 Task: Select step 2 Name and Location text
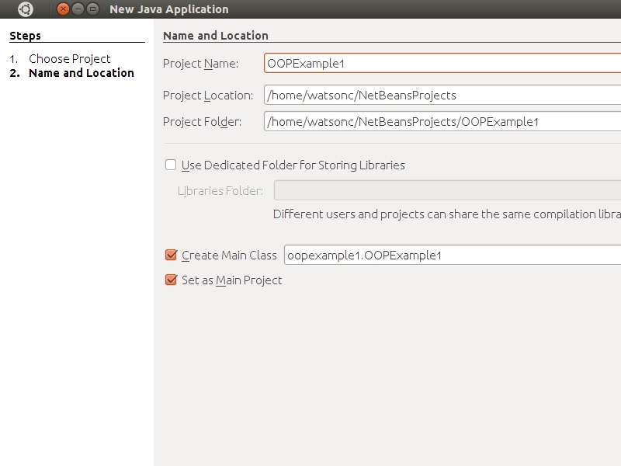[82, 73]
